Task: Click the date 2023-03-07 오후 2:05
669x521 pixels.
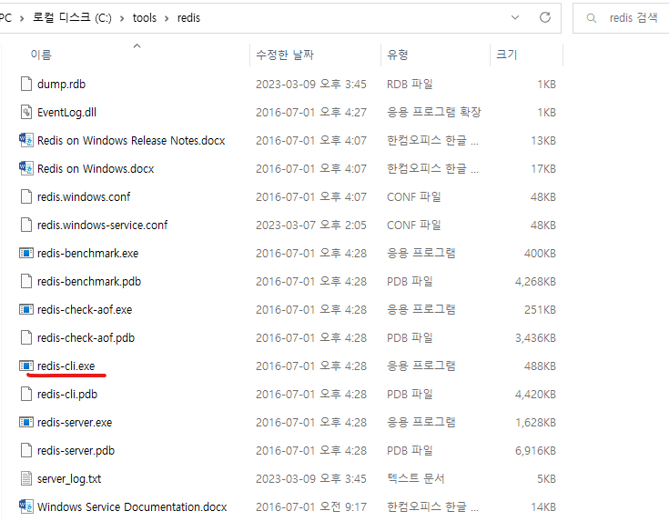Action: [311, 225]
